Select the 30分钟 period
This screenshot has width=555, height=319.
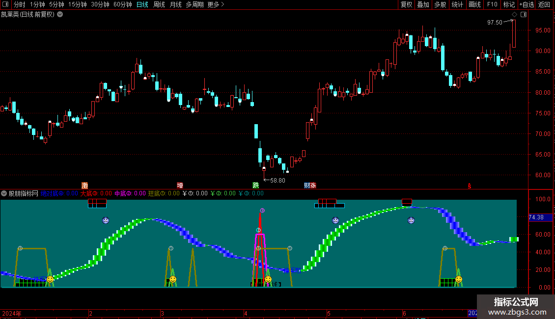pyautogui.click(x=100, y=4)
